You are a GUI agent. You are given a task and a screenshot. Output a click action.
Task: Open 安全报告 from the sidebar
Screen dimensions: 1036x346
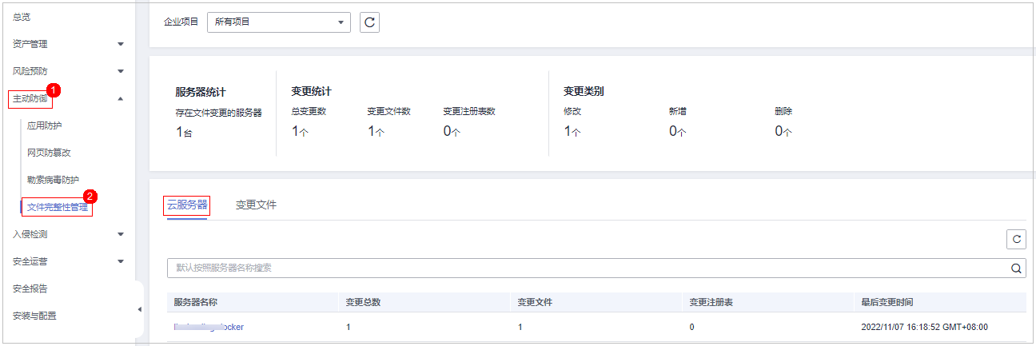click(x=30, y=288)
